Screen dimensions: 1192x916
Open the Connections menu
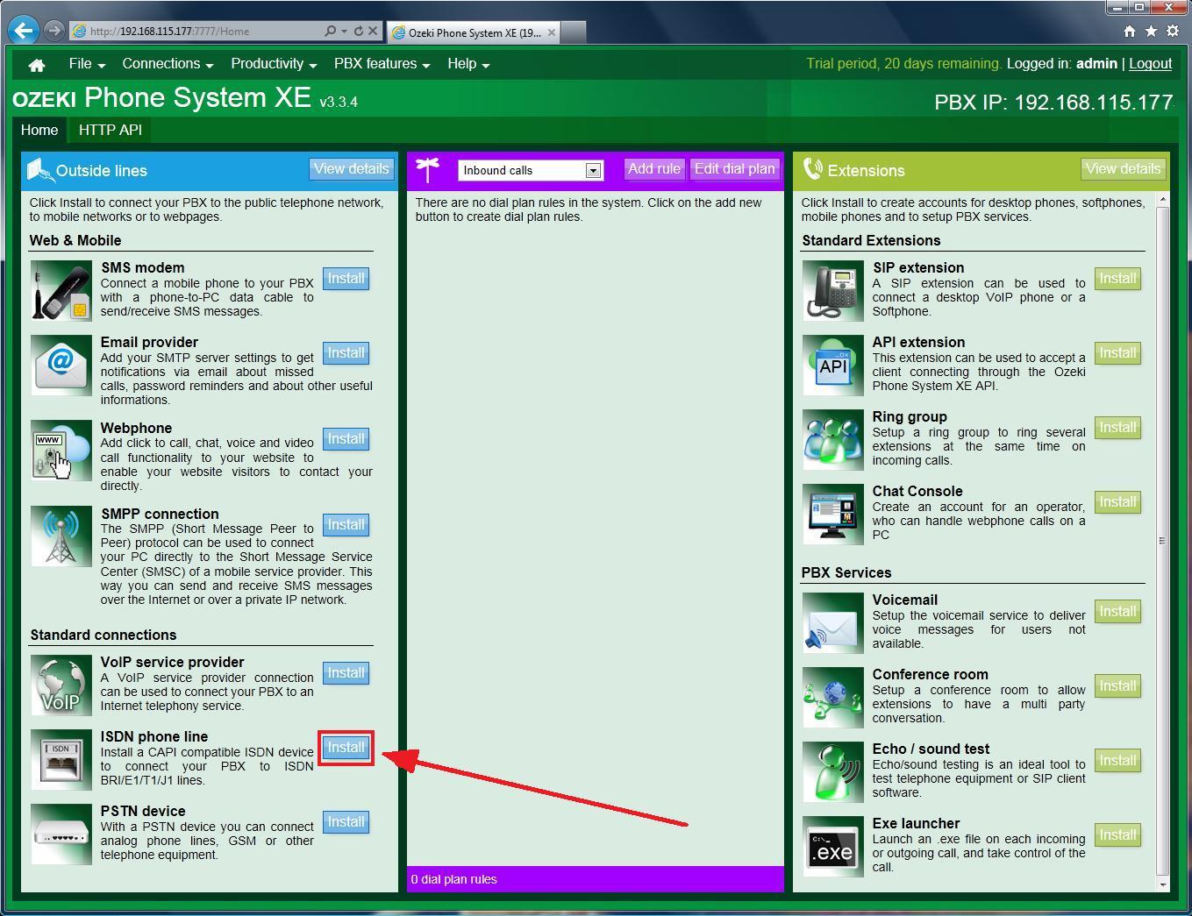coord(168,64)
